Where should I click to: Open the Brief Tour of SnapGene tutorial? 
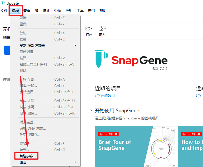[135, 146]
